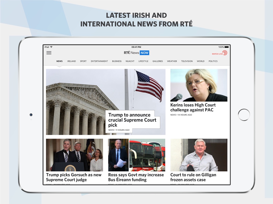Open the Kerins story photo
273x204 pixels.
pyautogui.click(x=199, y=85)
